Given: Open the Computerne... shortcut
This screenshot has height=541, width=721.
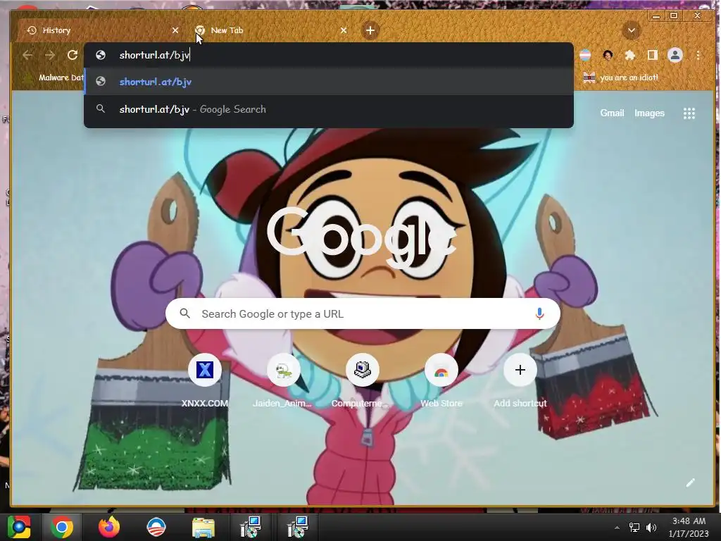Looking at the screenshot, I should pos(363,381).
